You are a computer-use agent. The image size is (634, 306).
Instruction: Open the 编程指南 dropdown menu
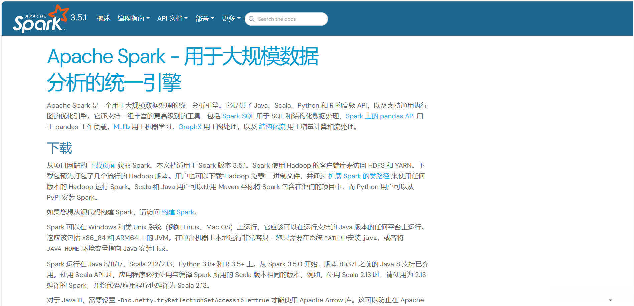pyautogui.click(x=133, y=18)
